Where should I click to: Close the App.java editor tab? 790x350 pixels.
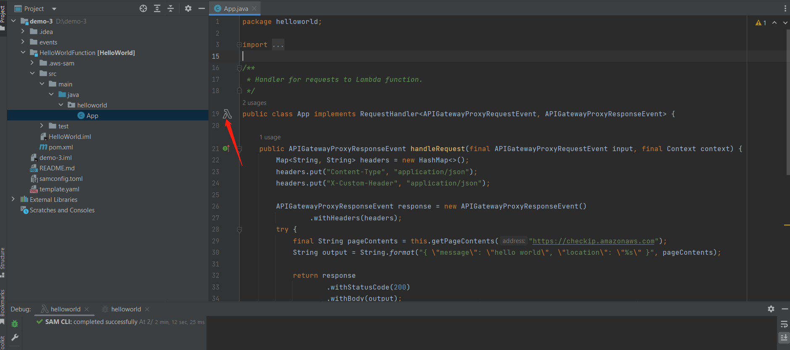[x=254, y=8]
